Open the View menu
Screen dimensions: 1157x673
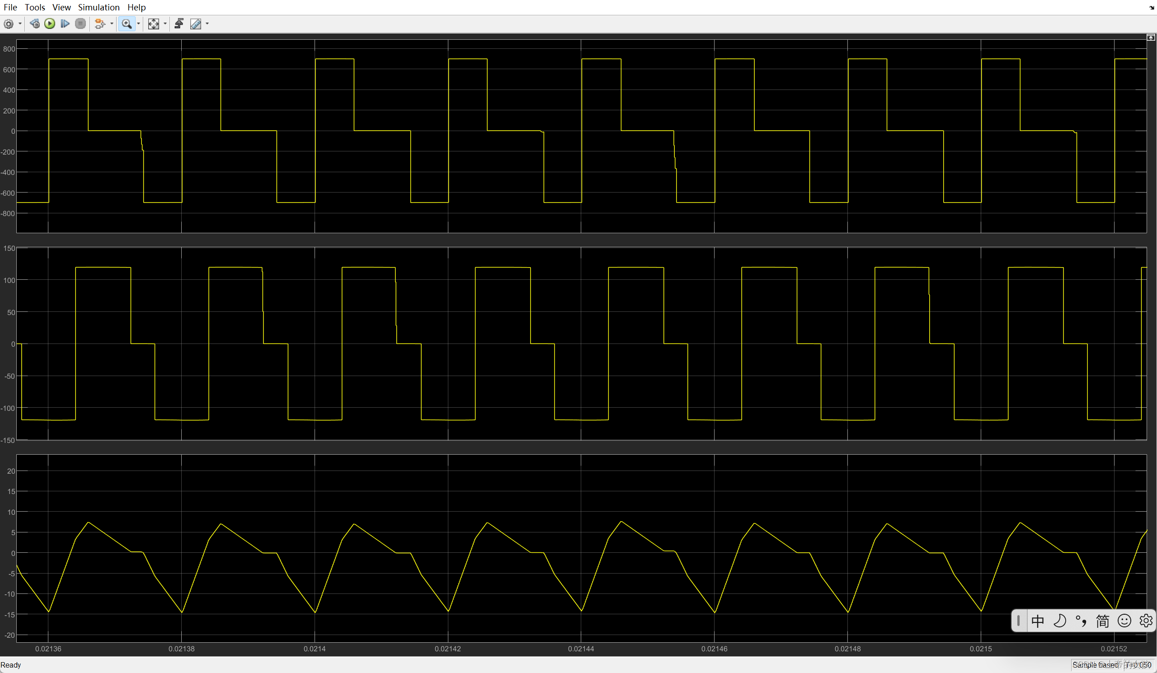click(x=61, y=7)
